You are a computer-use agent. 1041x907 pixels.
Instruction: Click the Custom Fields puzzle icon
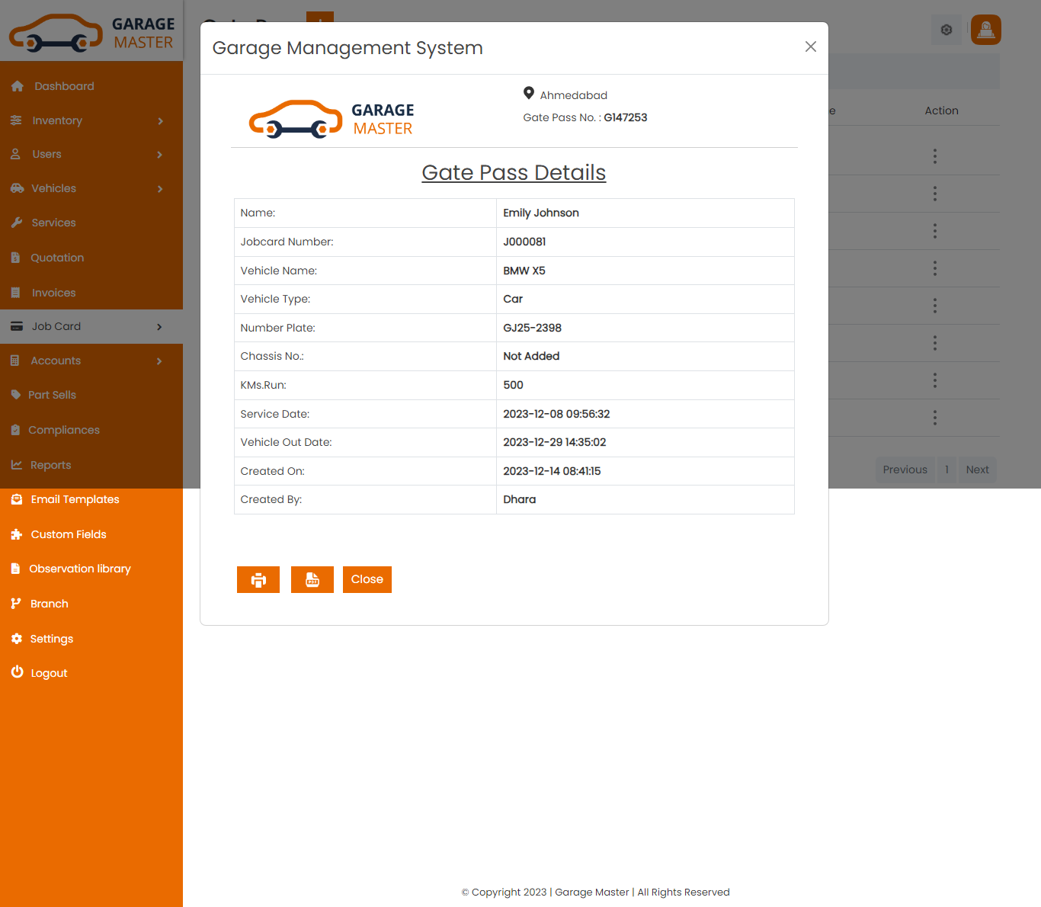(17, 534)
